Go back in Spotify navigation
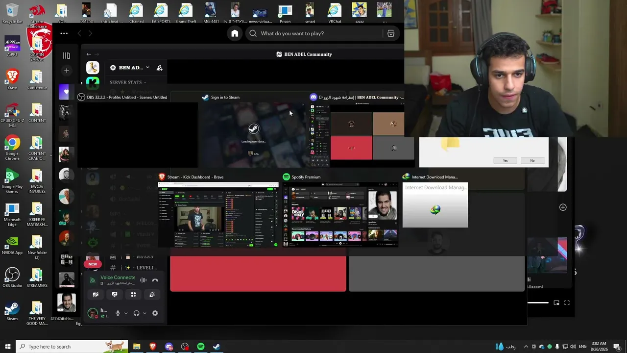This screenshot has width=627, height=353. [80, 33]
